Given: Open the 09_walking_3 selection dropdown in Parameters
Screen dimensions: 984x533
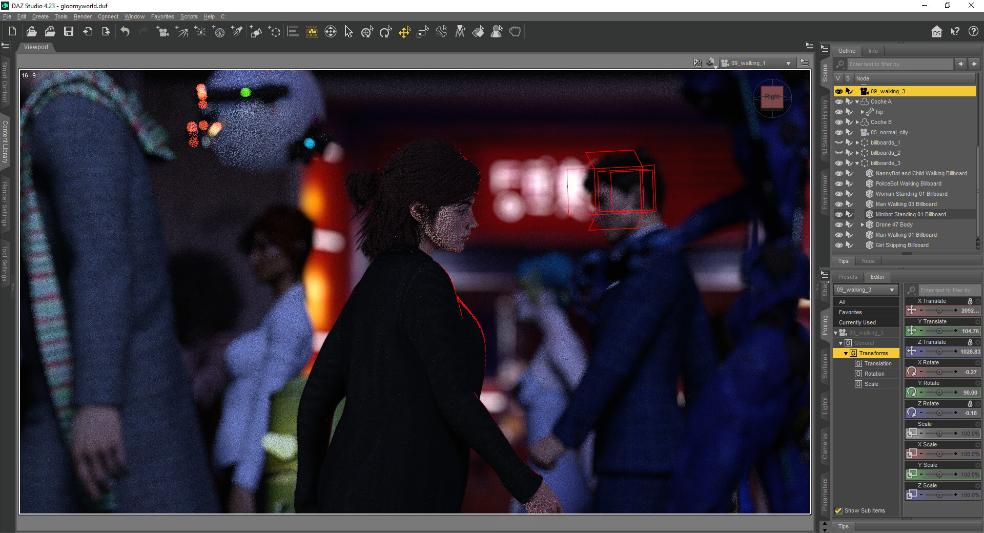Looking at the screenshot, I should 866,290.
